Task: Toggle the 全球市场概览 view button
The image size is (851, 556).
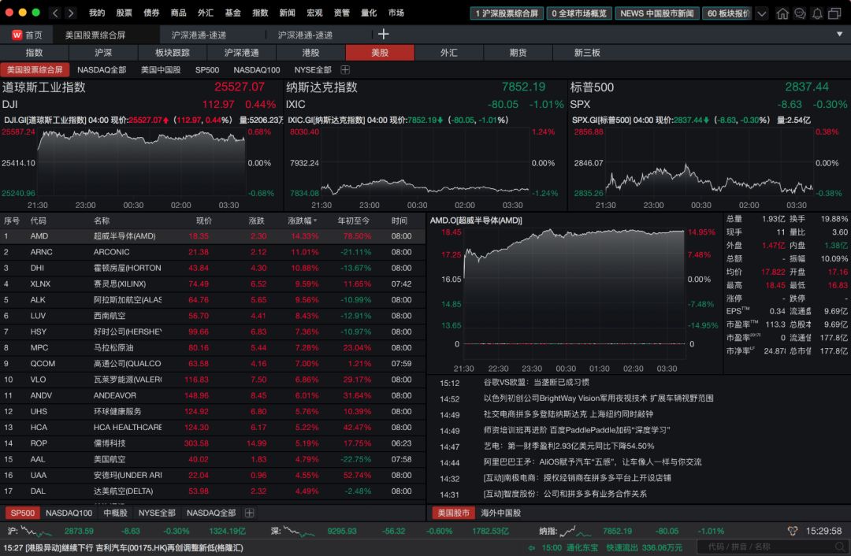Action: 581,13
